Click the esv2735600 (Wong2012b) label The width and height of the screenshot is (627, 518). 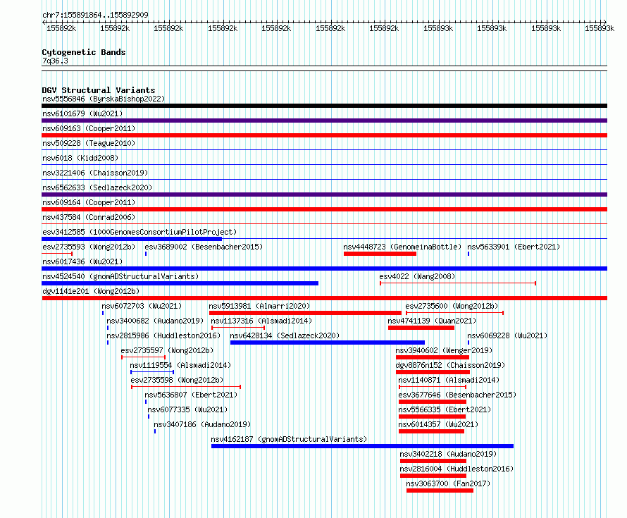(x=452, y=306)
